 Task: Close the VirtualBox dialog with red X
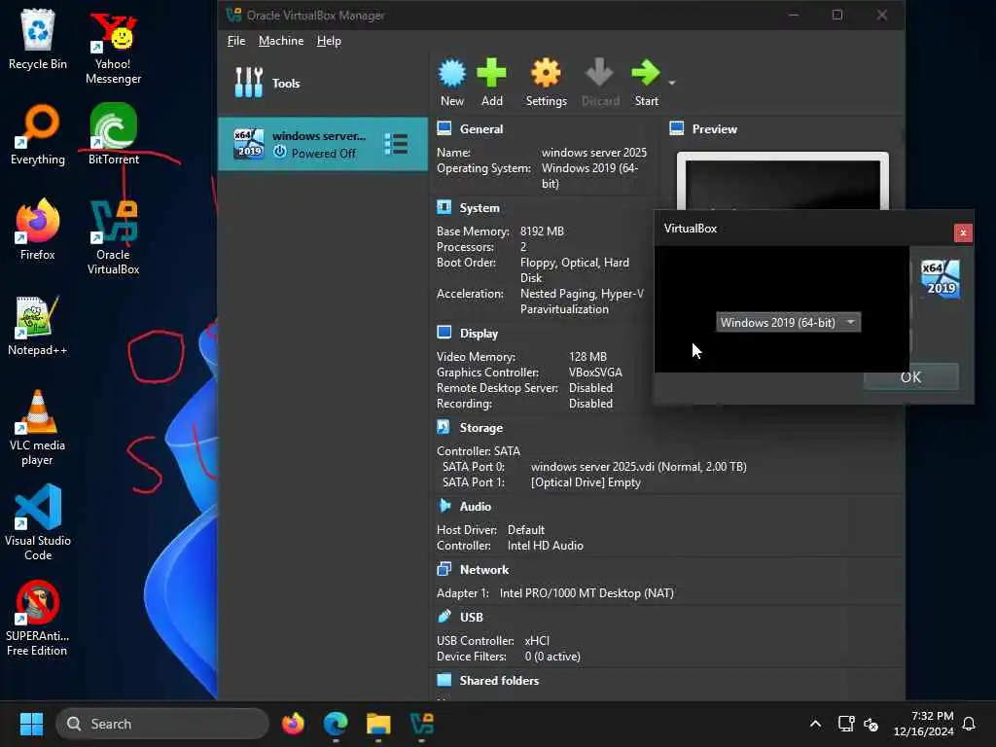(963, 233)
